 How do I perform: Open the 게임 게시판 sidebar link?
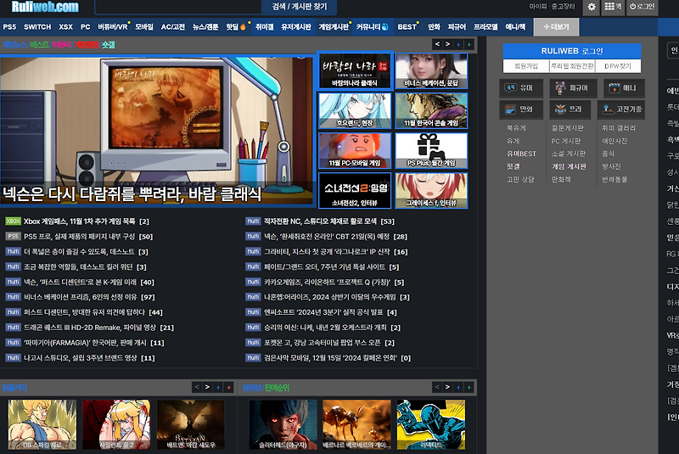click(x=569, y=166)
